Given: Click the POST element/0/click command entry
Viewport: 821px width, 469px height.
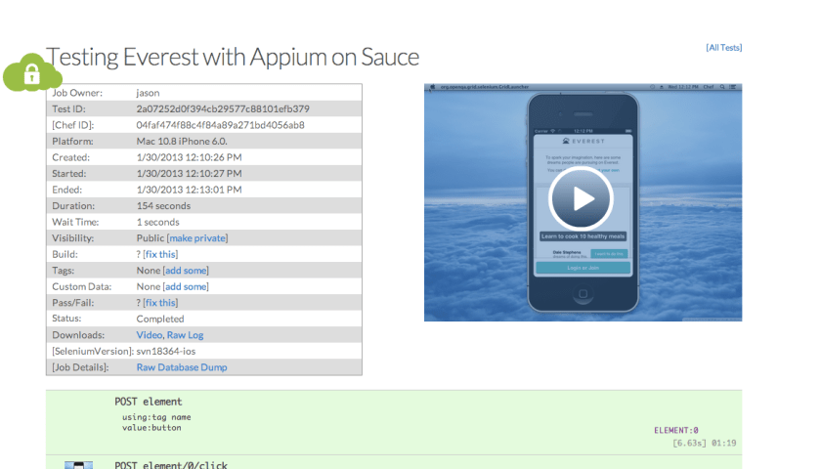Looking at the screenshot, I should pos(171,465).
